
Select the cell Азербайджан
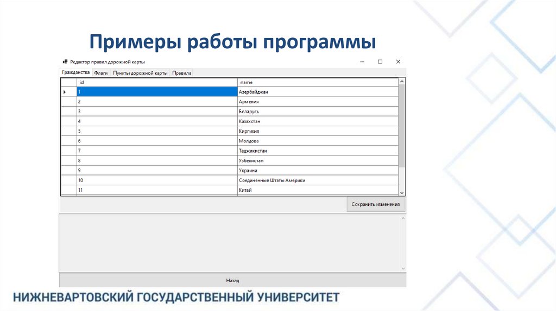(x=318, y=92)
